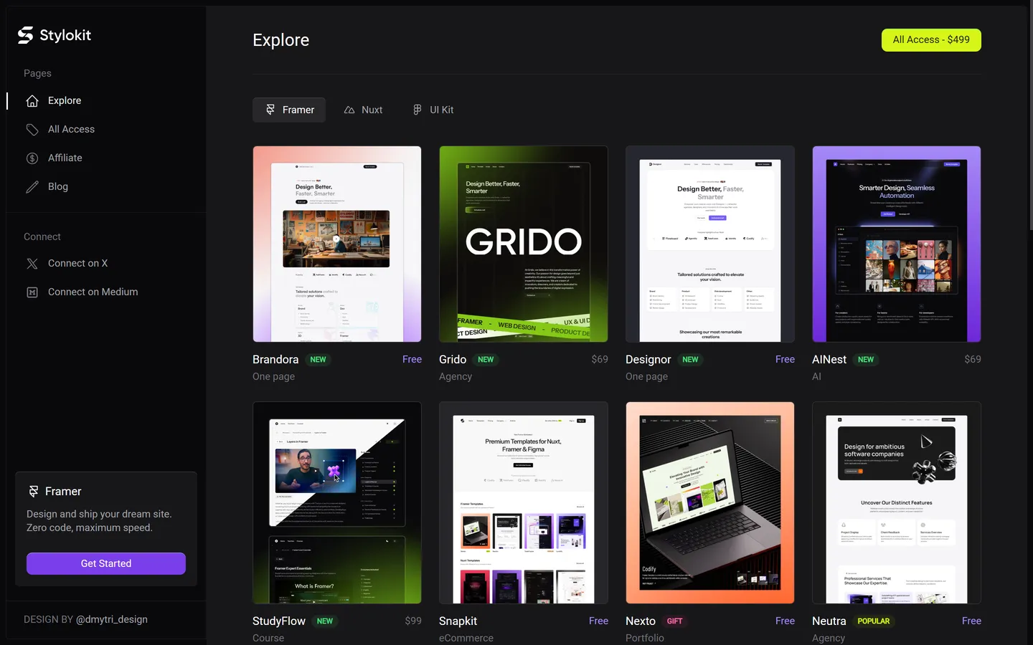Screen dimensions: 1033x645
Task: Click the GIFT badge next to Nexto
Action: click(x=675, y=621)
